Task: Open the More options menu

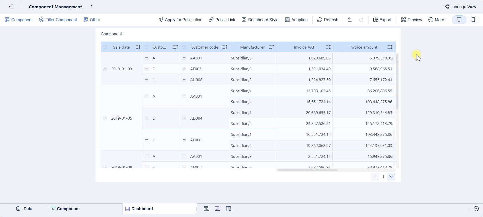Action: coord(436,20)
